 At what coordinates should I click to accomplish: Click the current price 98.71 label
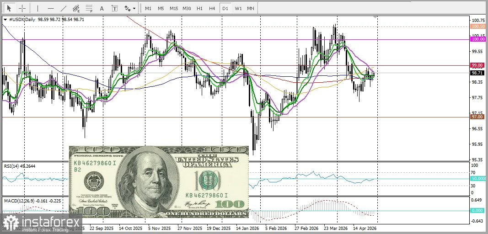pyautogui.click(x=478, y=73)
